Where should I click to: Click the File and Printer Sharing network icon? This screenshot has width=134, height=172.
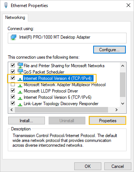(x=20, y=65)
